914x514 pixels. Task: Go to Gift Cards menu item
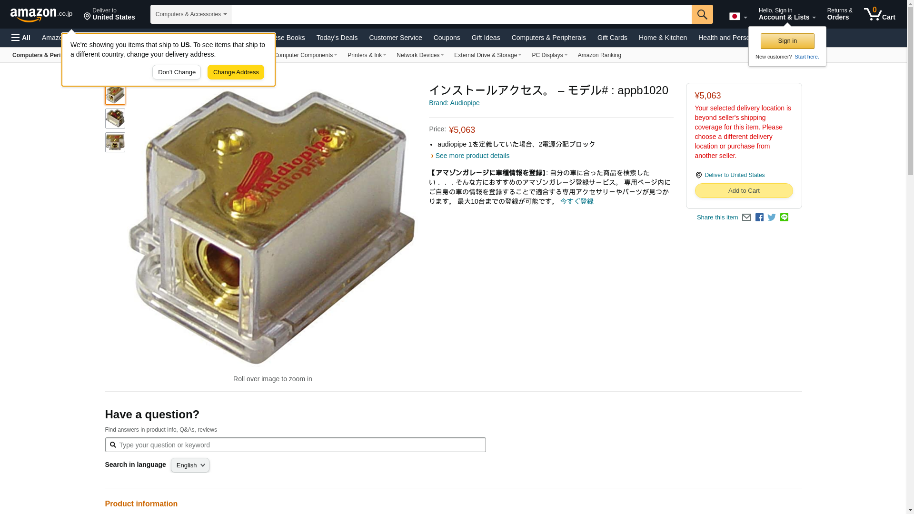(x=612, y=38)
